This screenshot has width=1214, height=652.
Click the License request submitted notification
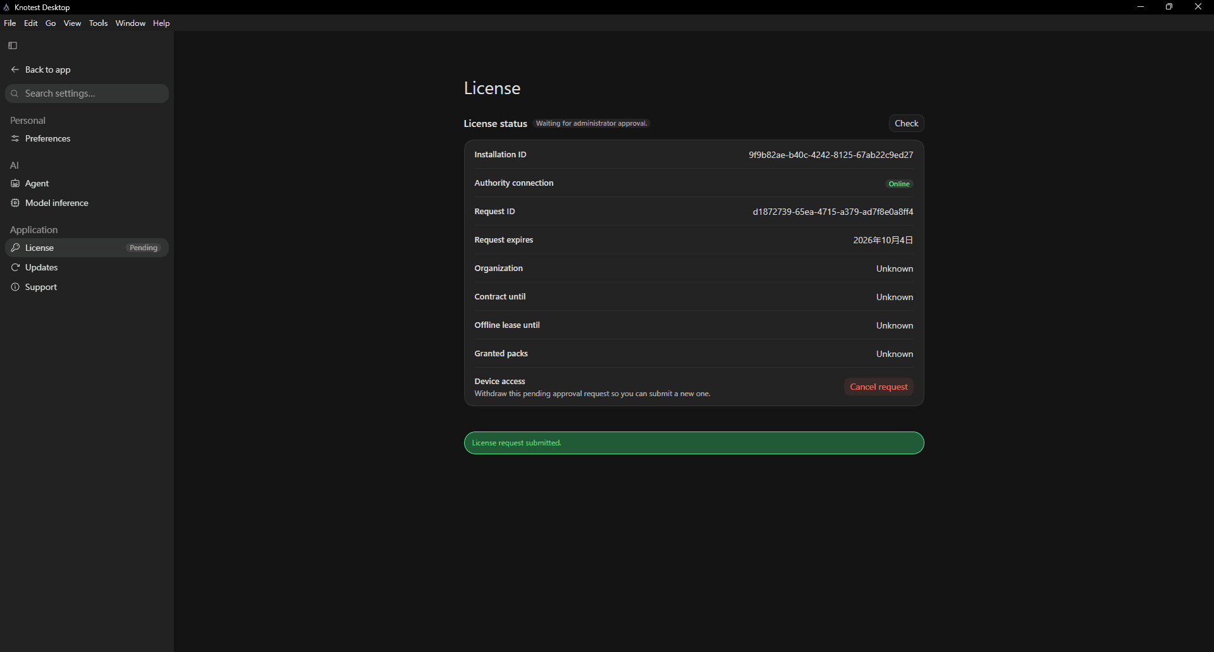[x=694, y=443]
